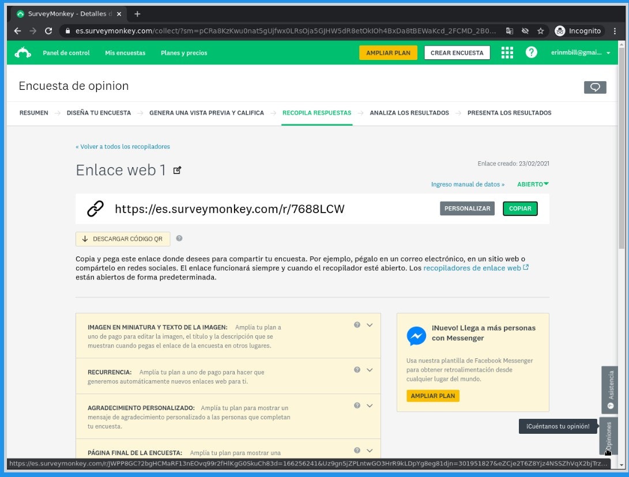Screen dimensions: 629x477
Task: Click Ingreso manual de datos link
Action: coord(468,184)
